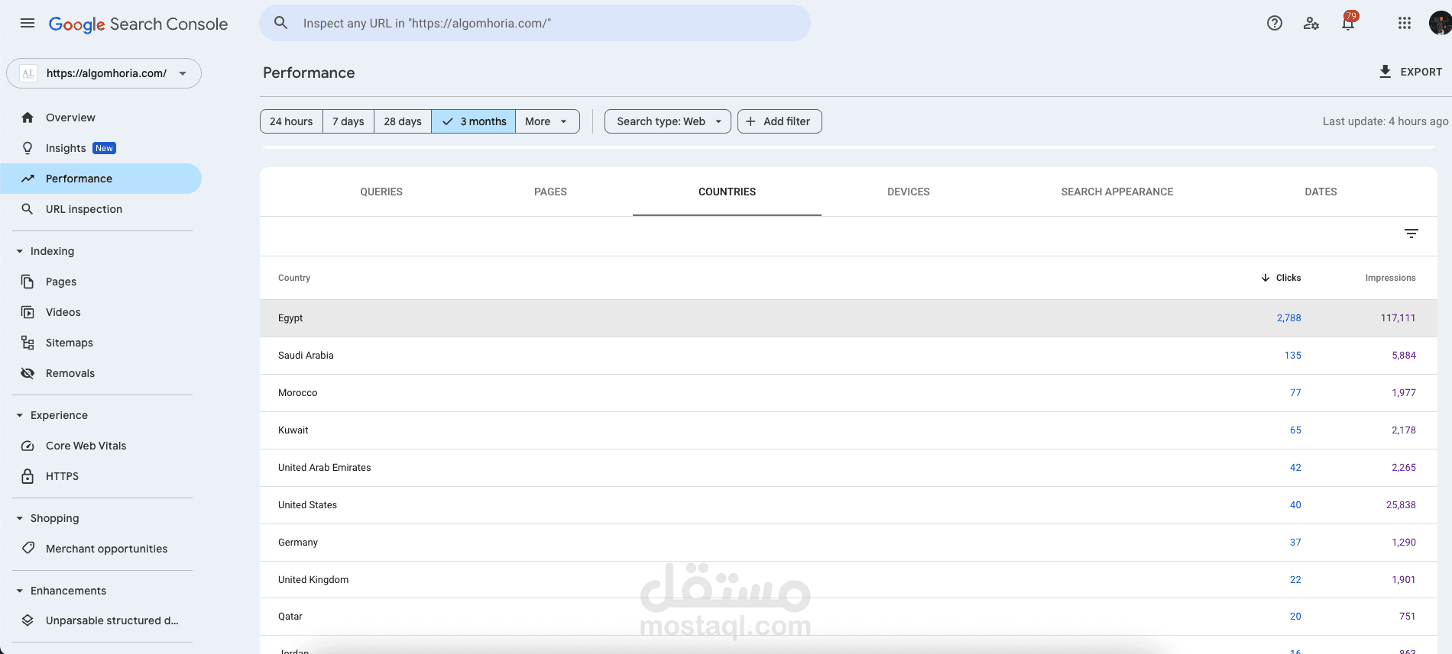Open the Core Web Vitals report link
The height and width of the screenshot is (654, 1452).
coord(86,446)
